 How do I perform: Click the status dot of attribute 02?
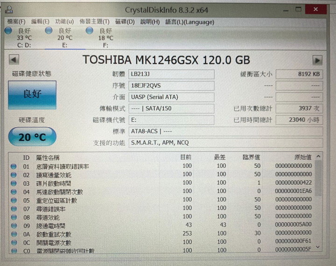pyautogui.click(x=14, y=175)
